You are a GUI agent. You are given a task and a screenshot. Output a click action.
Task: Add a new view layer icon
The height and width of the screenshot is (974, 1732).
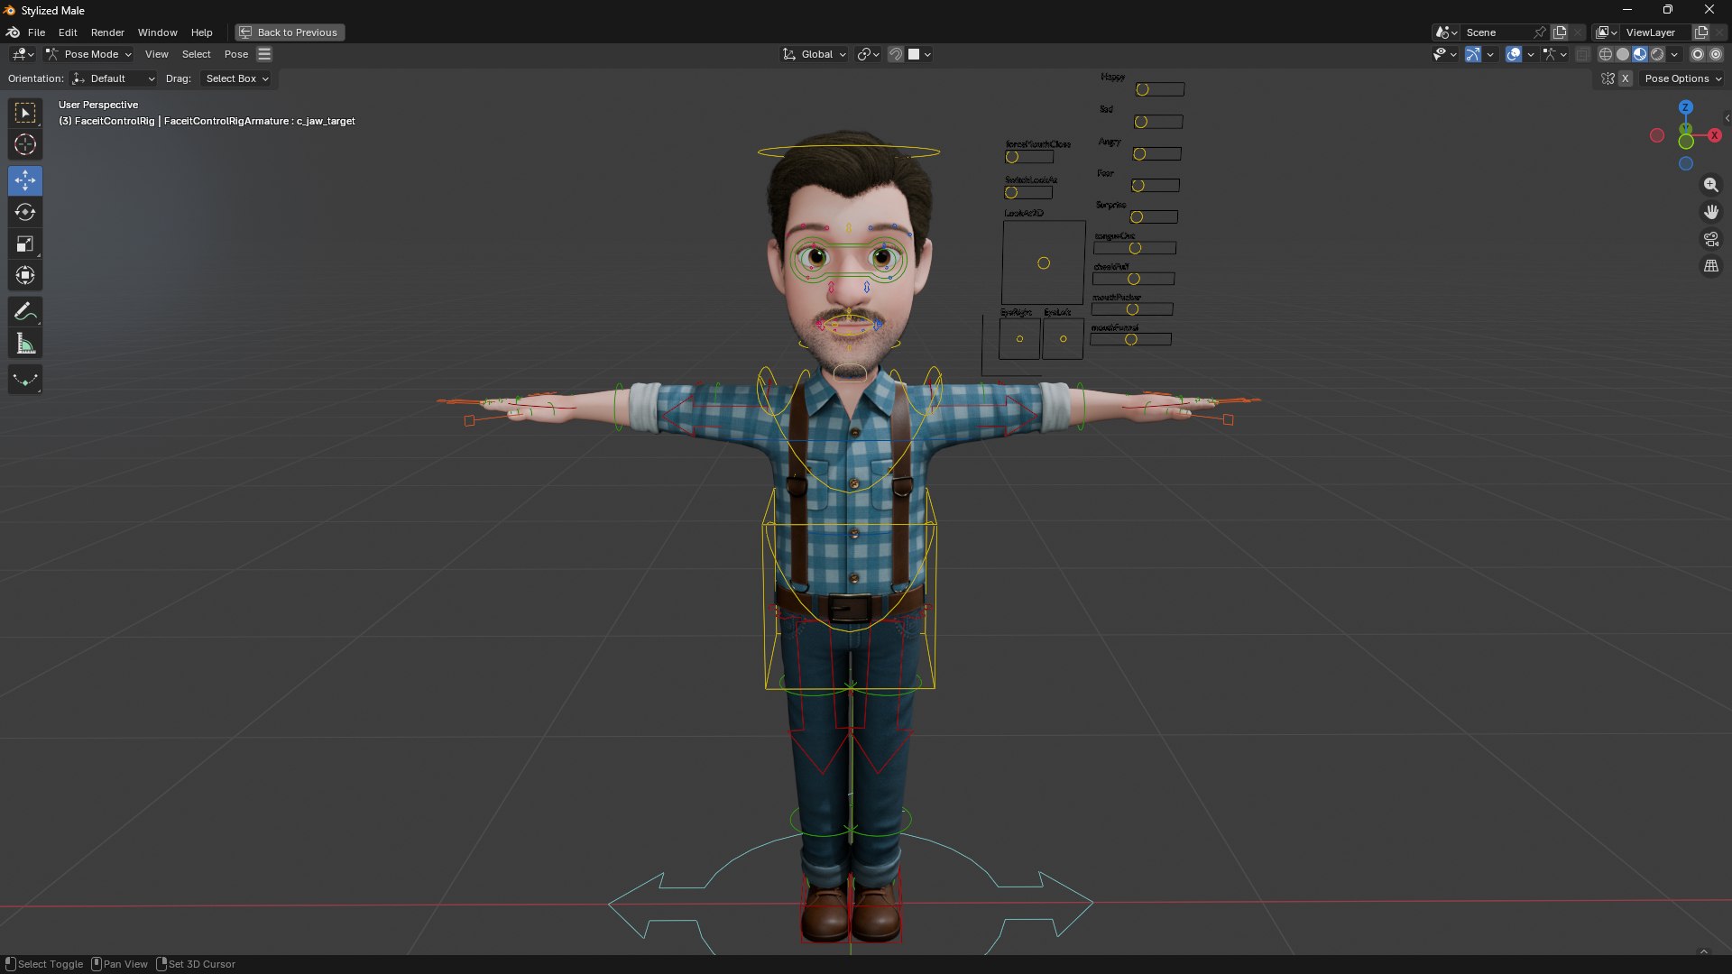(1701, 32)
